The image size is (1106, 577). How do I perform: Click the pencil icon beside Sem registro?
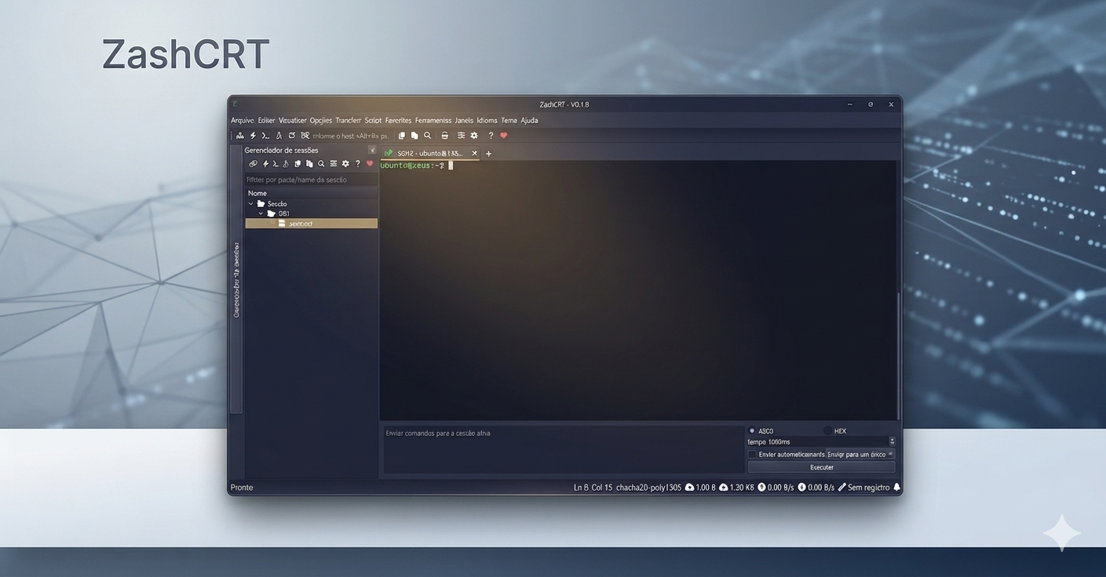842,488
